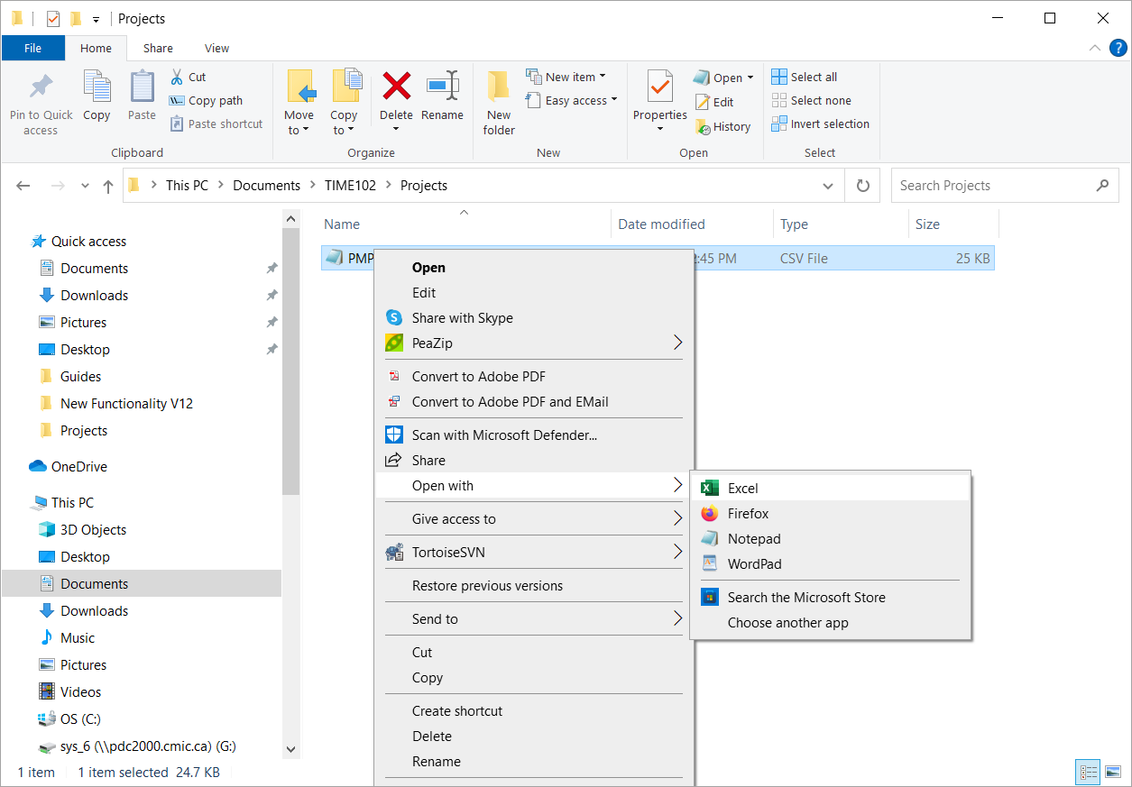Open Properties from the ribbon
This screenshot has width=1132, height=787.
[x=659, y=97]
